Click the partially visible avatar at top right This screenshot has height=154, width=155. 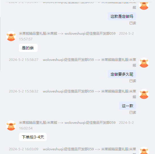[144, 6]
